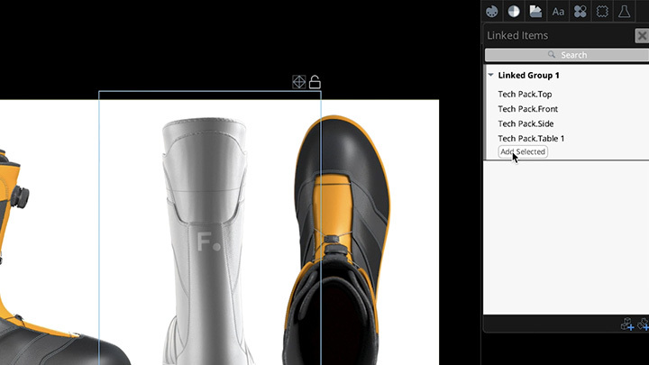This screenshot has height=365, width=649.
Task: Choose Tech Pack.Side from the list
Action: tap(526, 123)
